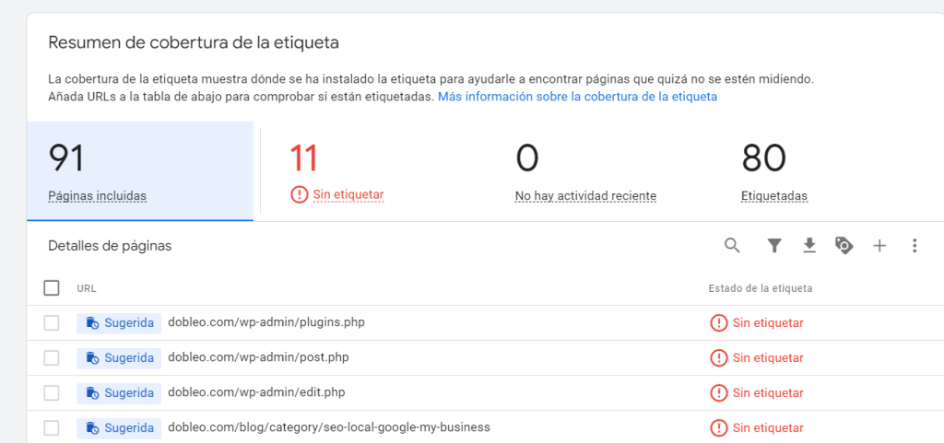Click the tag settings icon
The width and height of the screenshot is (944, 443).
pos(844,245)
